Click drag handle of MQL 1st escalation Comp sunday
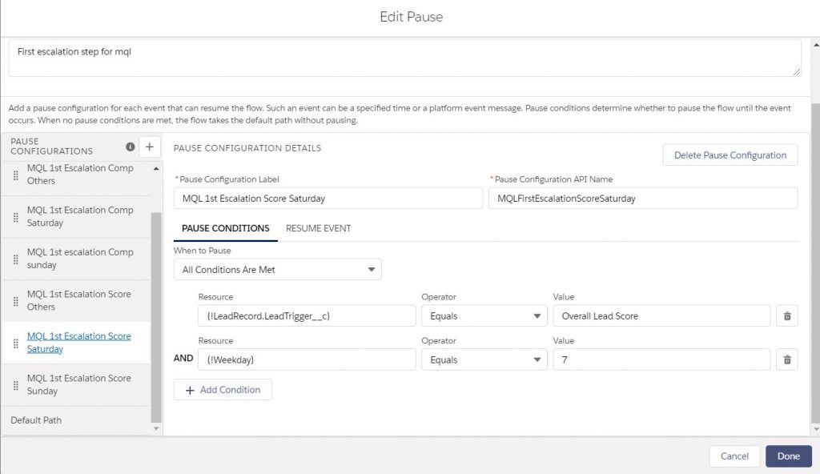 click(15, 259)
